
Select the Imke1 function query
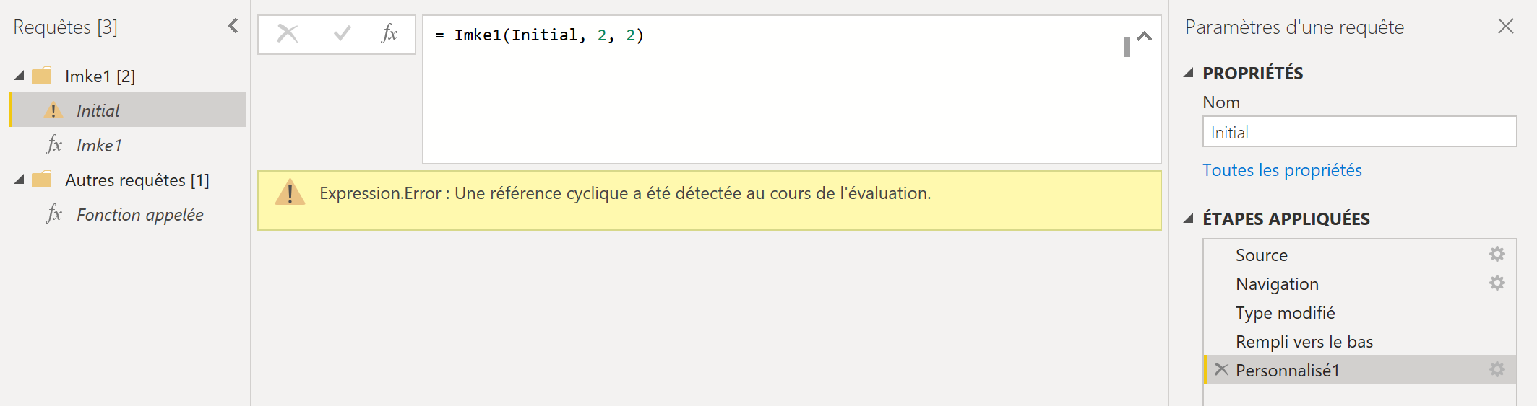[x=99, y=145]
